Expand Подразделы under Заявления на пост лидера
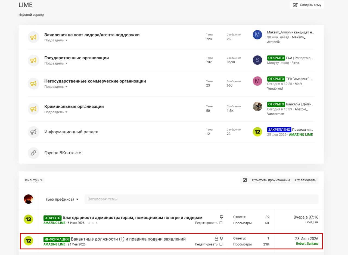 coord(56,40)
